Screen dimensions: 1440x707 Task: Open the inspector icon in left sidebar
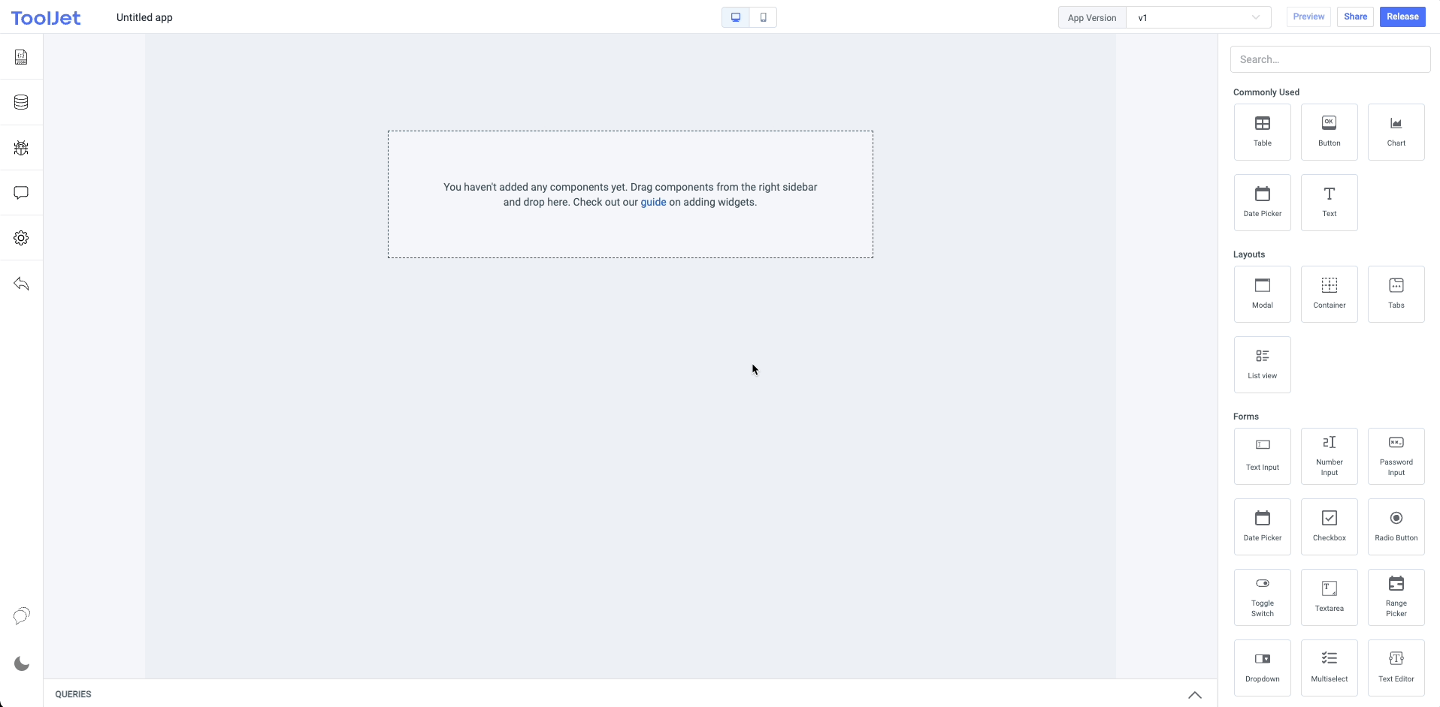tap(21, 57)
